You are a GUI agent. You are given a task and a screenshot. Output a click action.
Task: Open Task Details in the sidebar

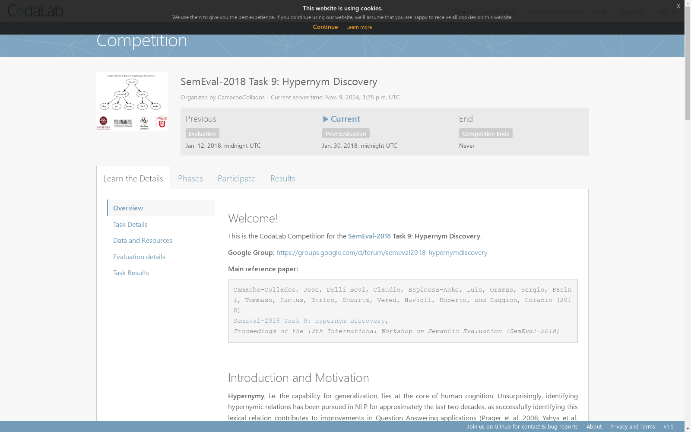click(x=130, y=224)
